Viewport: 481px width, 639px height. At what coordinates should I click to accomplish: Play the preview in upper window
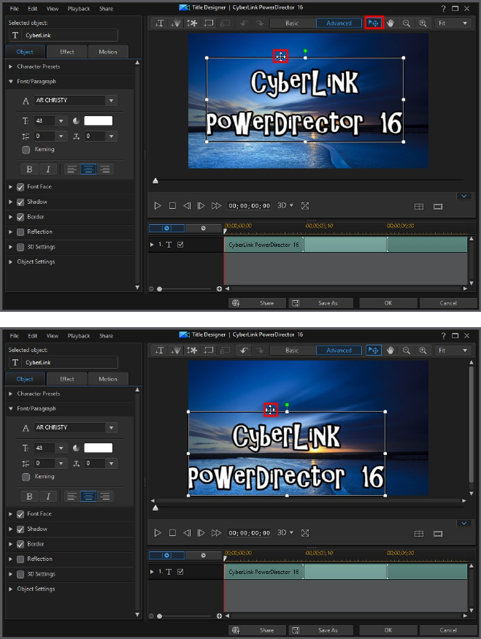tap(158, 206)
